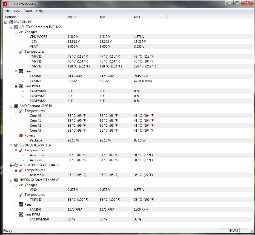The image size is (255, 235).
Task: Collapse the motherboard Voltages group
Action: 16,32
